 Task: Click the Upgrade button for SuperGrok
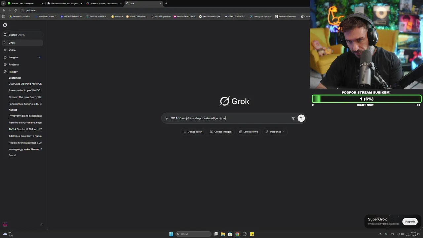(410, 221)
